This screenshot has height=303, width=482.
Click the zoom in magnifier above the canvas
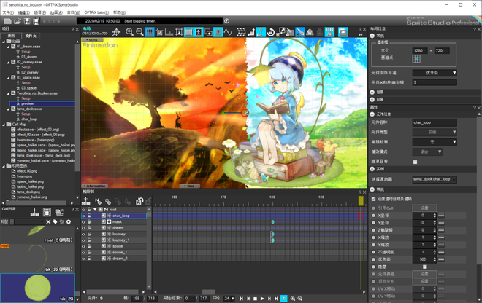(x=129, y=33)
